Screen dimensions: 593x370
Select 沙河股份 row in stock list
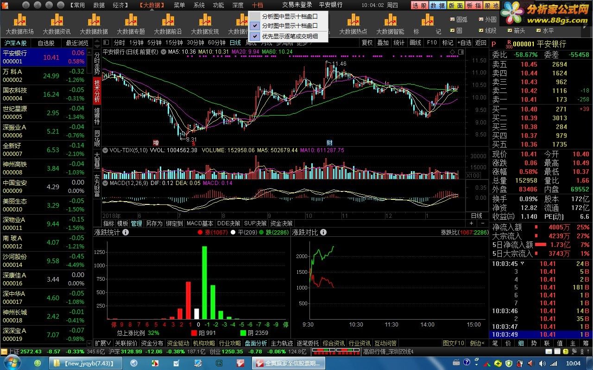coord(43,261)
